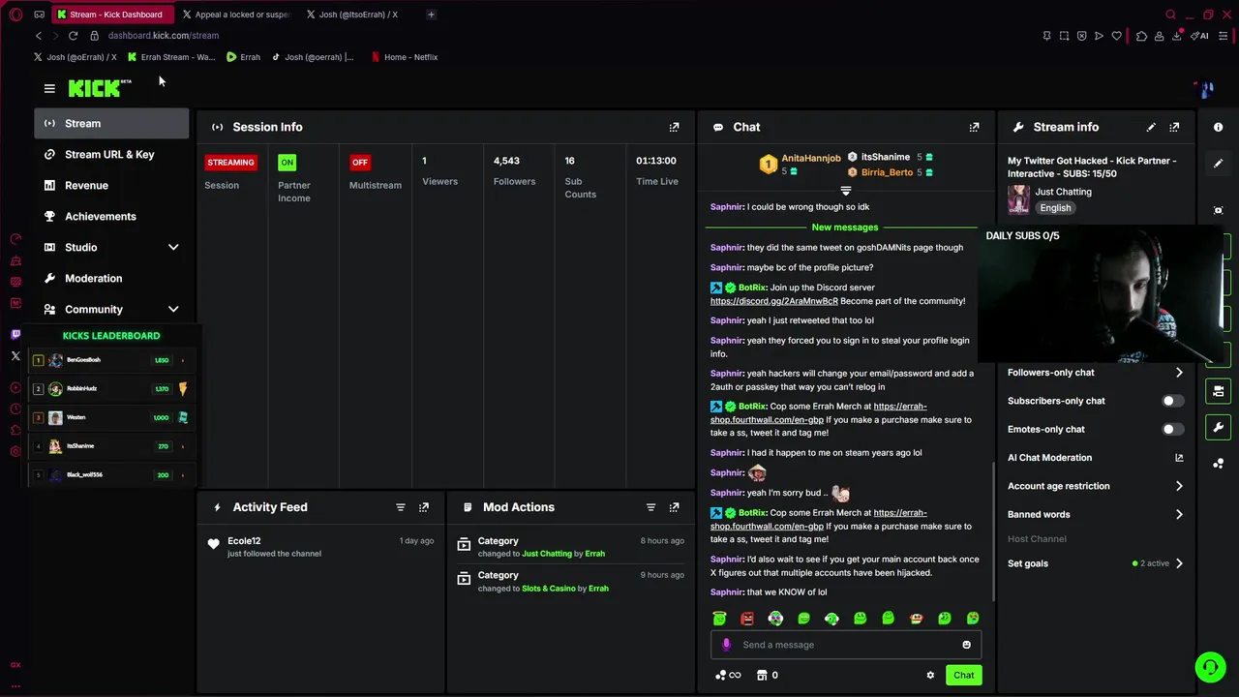Open a new browser tab

(x=431, y=15)
